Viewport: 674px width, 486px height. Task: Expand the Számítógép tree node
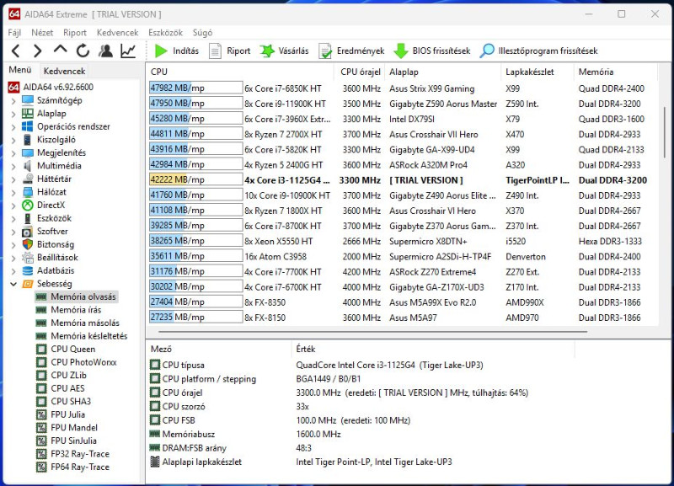click(13, 101)
